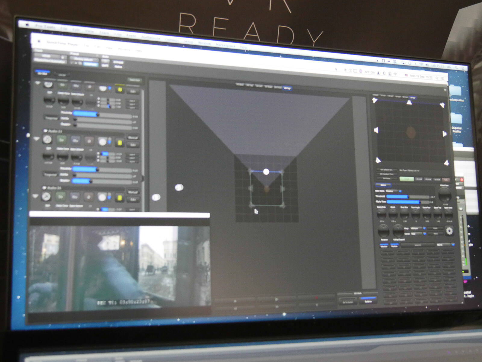Click the Global Gain knob

(x=444, y=195)
